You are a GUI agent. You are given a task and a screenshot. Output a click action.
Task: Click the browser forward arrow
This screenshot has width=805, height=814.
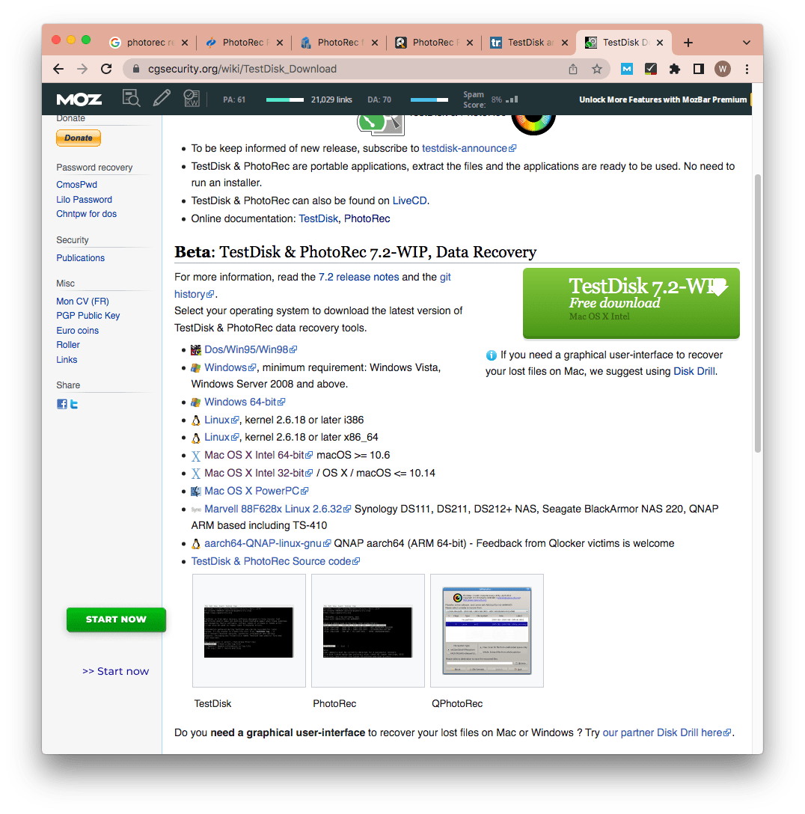pos(82,69)
